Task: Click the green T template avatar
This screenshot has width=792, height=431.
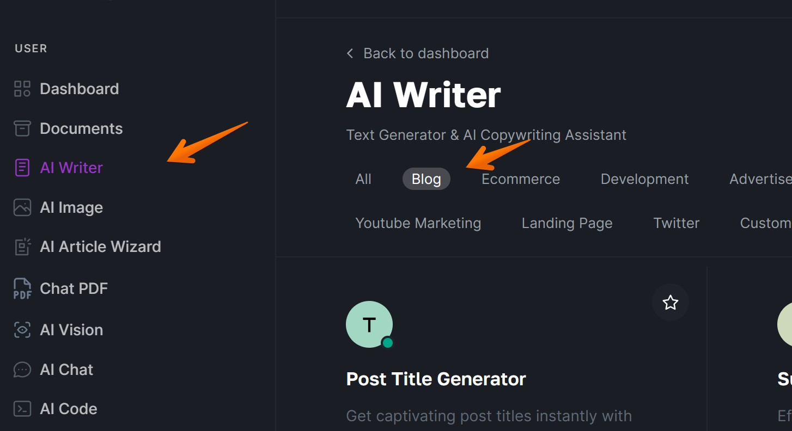Action: pyautogui.click(x=369, y=324)
